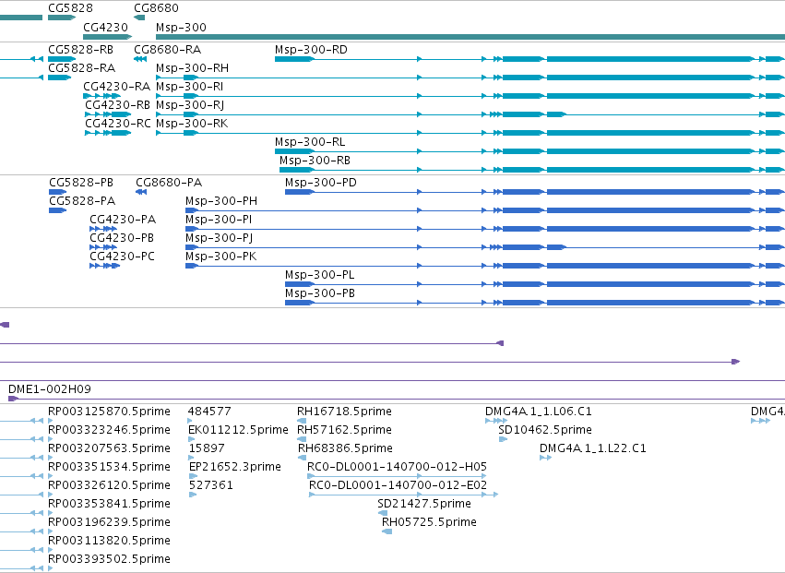Click the CG8680 gene label
The height and width of the screenshot is (573, 785).
click(x=156, y=8)
